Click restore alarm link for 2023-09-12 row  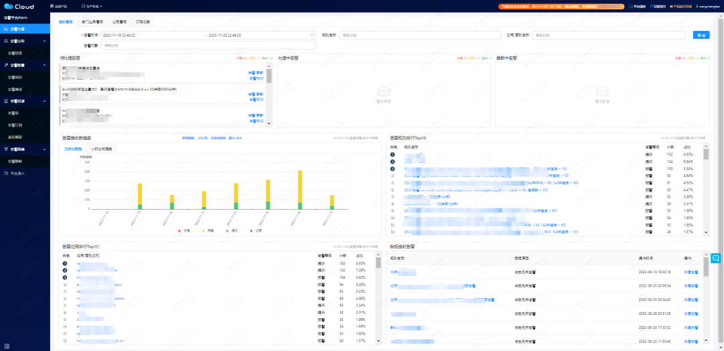690,272
